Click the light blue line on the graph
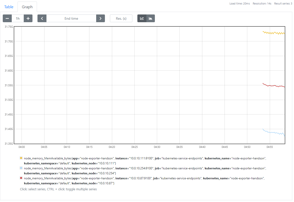Screen dimensions: 294x202 [x=274, y=132]
